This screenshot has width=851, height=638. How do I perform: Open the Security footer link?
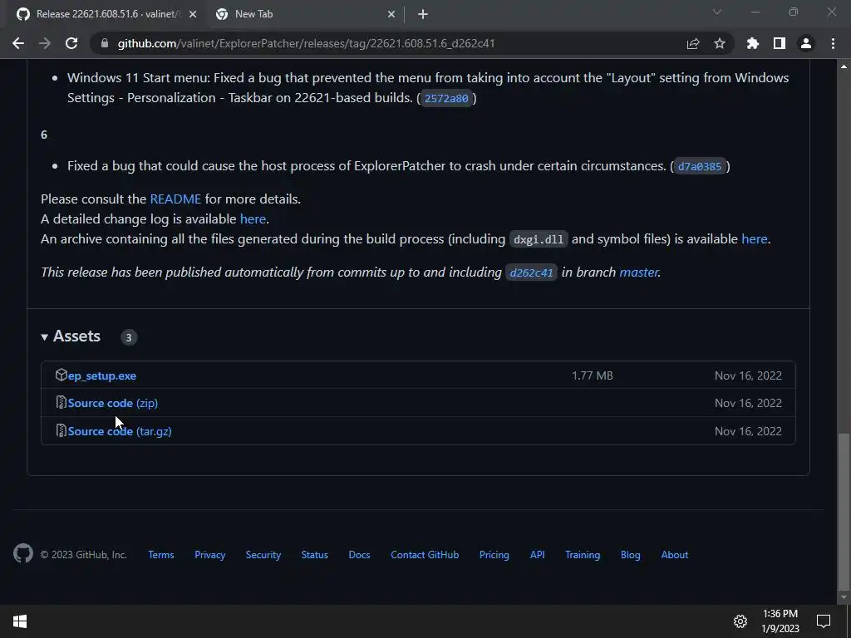(263, 554)
